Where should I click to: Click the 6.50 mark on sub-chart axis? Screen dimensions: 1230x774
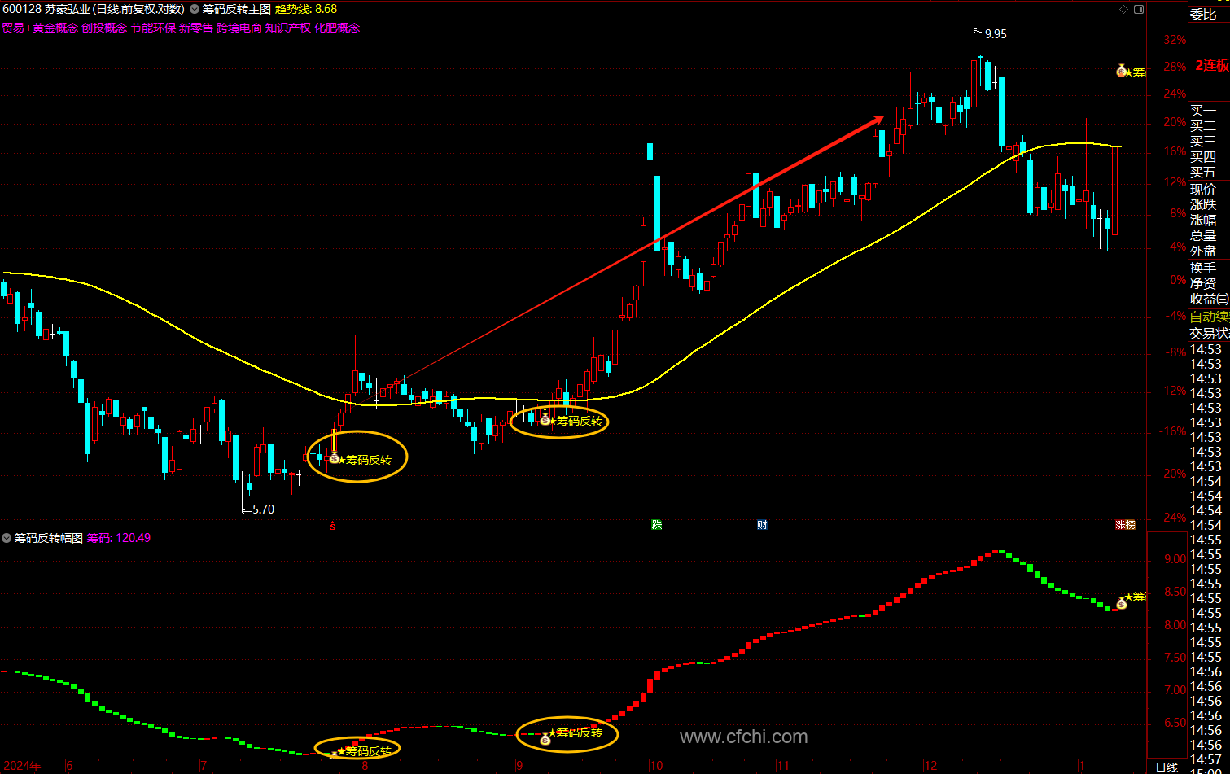[1175, 723]
